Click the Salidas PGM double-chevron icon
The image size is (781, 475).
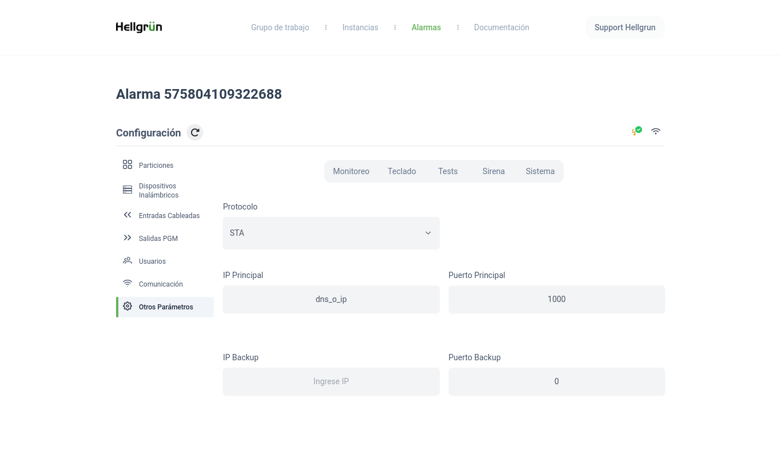point(127,238)
